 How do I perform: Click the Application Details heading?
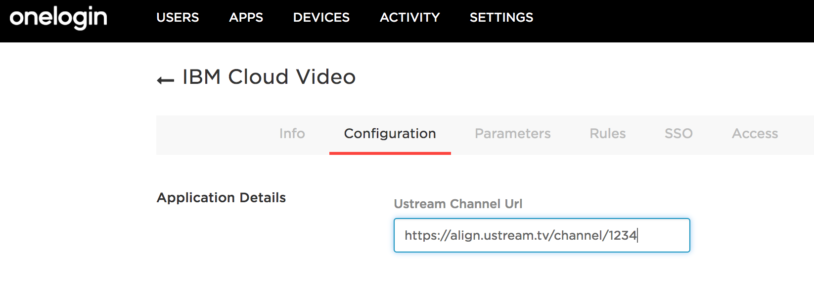[221, 198]
